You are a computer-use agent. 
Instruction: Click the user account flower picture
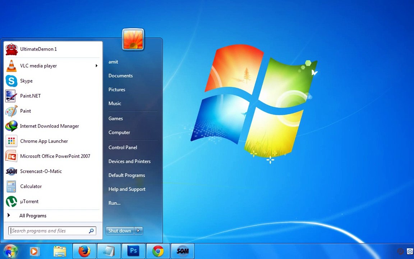(x=133, y=39)
